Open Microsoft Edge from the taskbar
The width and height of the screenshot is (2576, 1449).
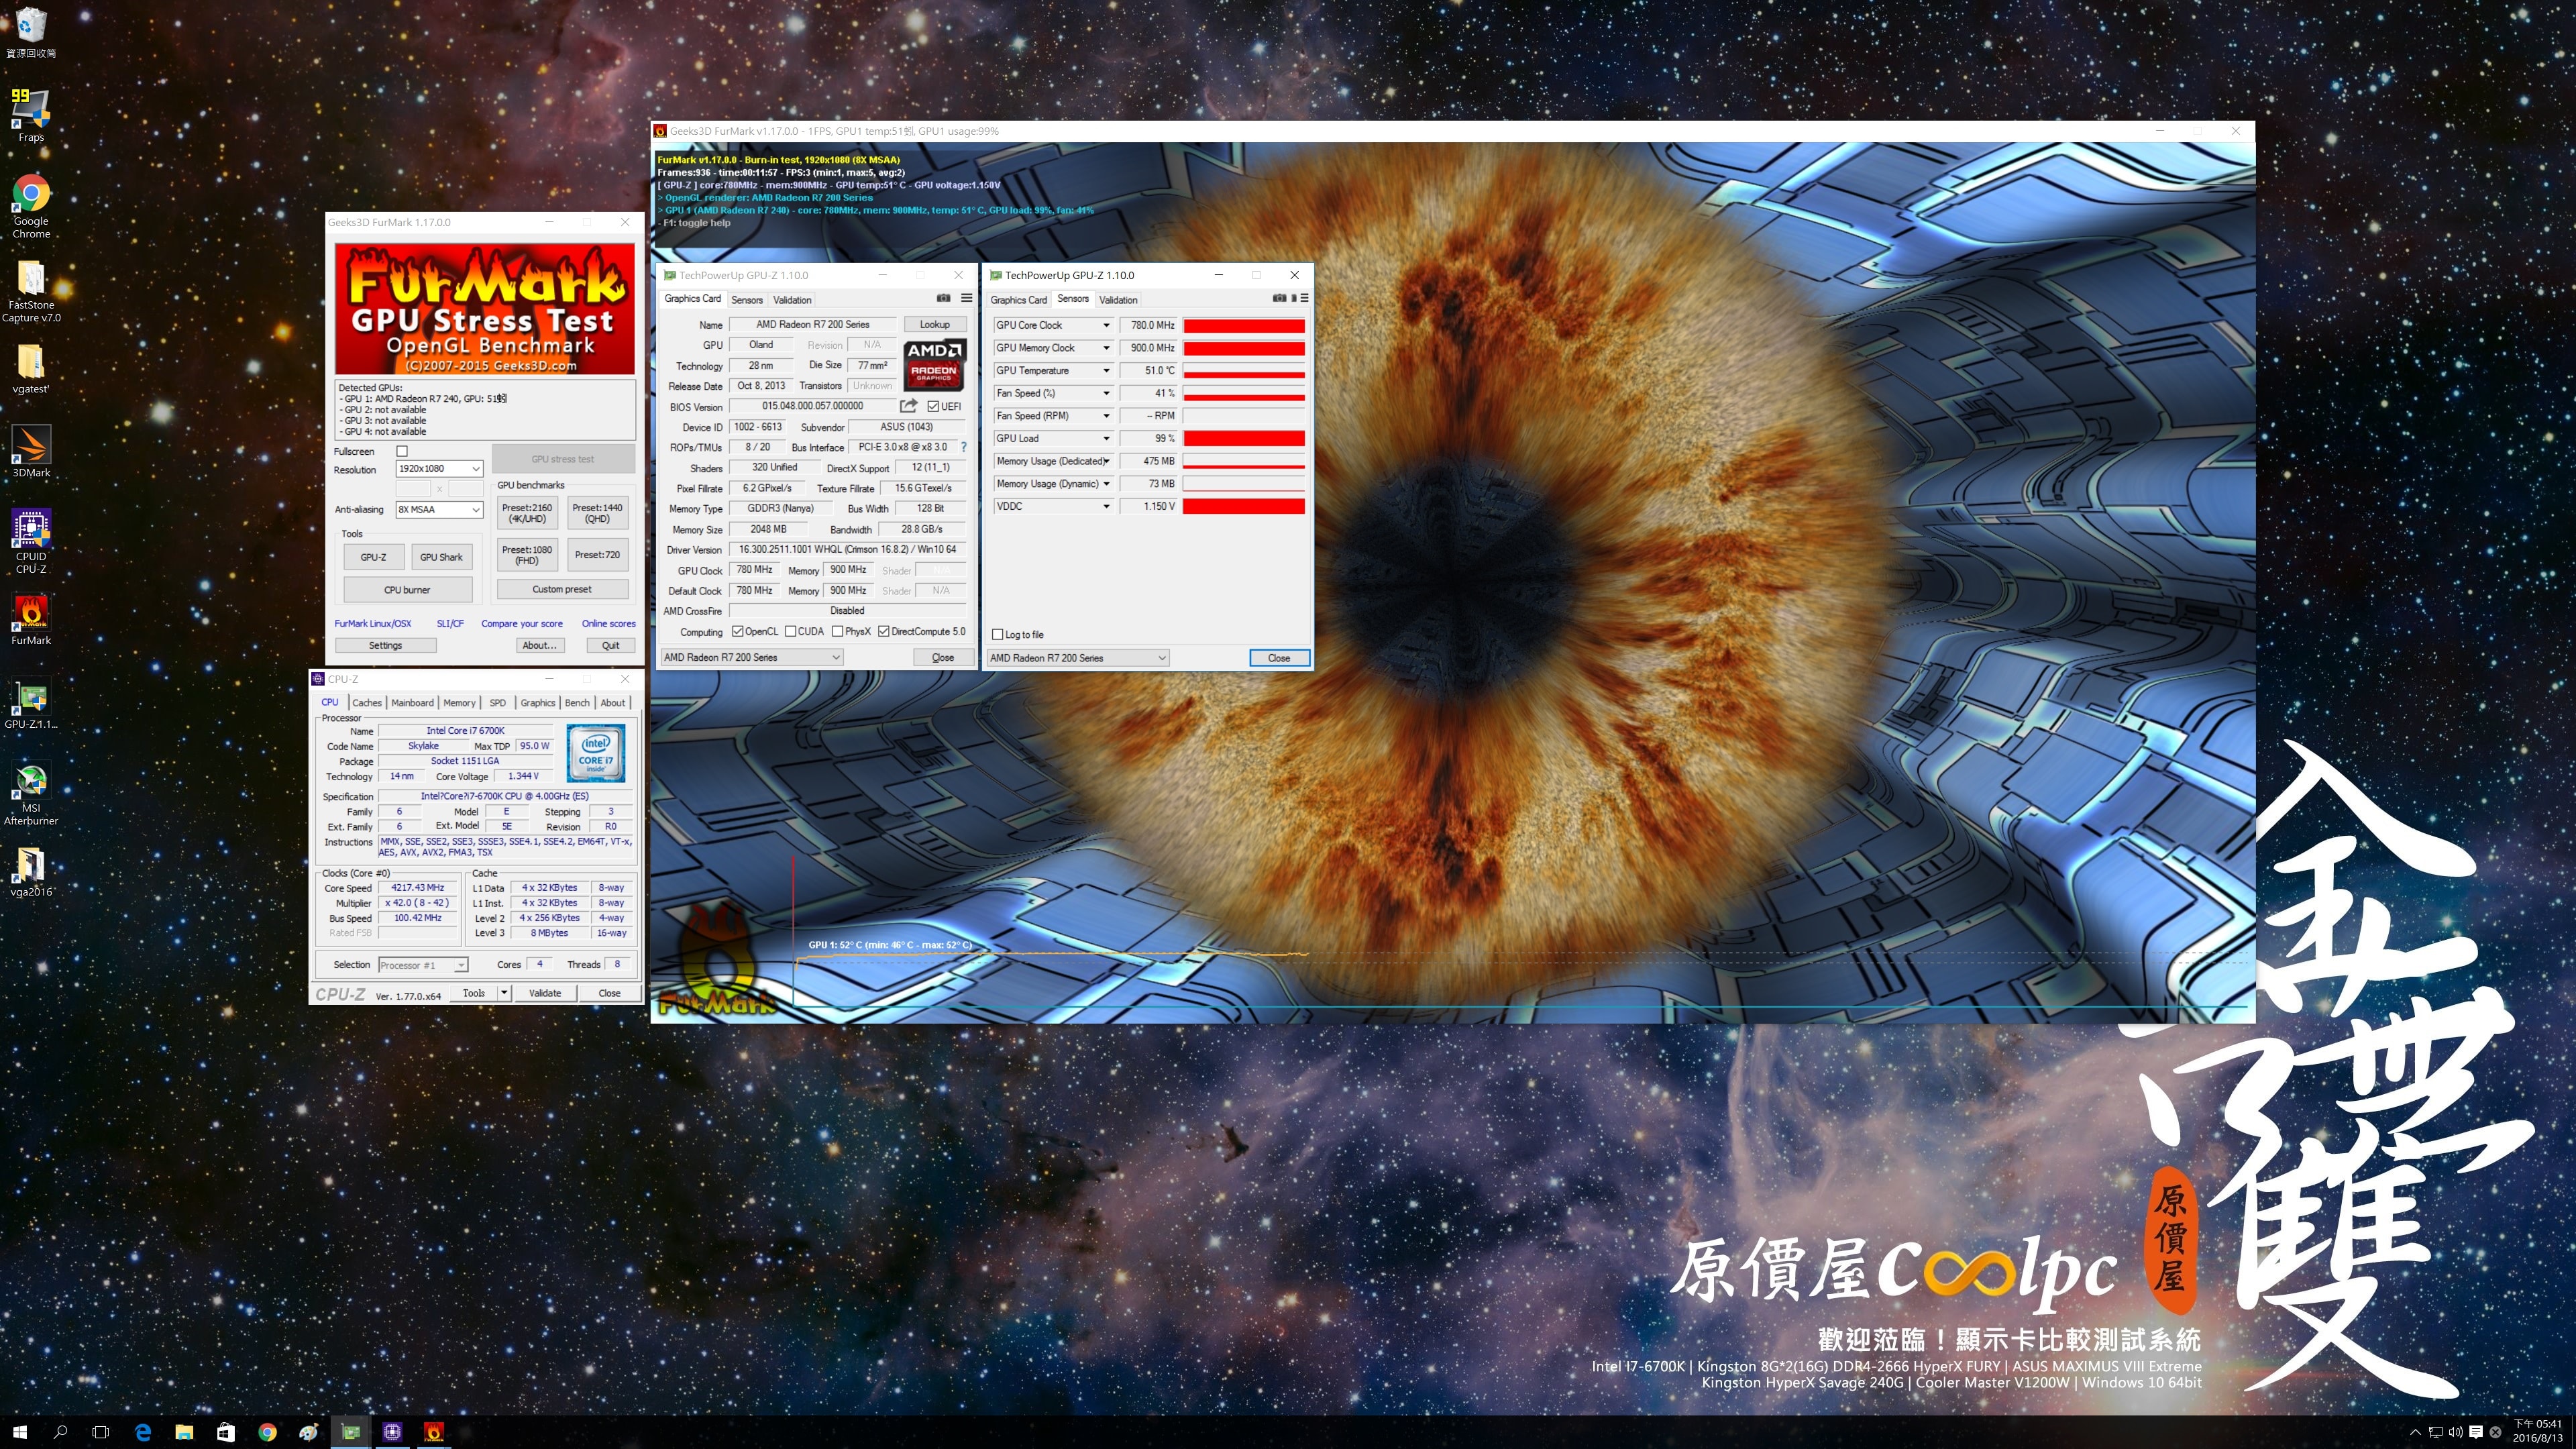click(x=143, y=1432)
